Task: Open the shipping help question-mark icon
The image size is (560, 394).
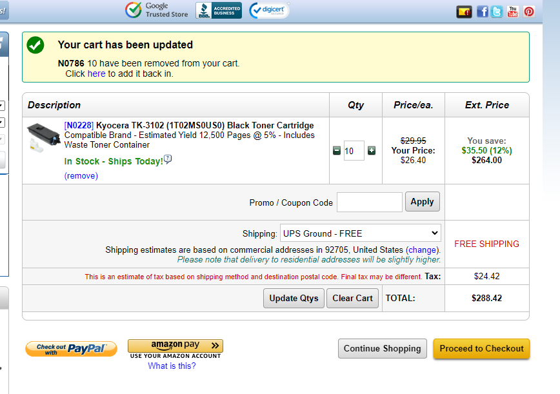Action: pyautogui.click(x=168, y=159)
